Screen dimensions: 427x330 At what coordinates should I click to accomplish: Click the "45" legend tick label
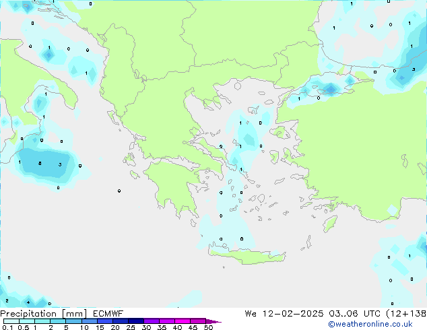[x=193, y=327]
